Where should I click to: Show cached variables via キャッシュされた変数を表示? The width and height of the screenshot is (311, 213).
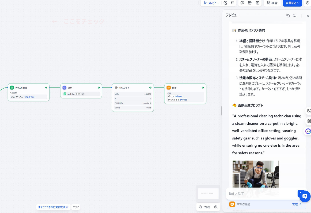53,207
